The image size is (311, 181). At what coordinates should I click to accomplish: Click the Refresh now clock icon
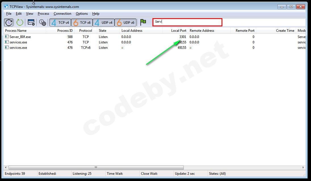click(x=9, y=22)
